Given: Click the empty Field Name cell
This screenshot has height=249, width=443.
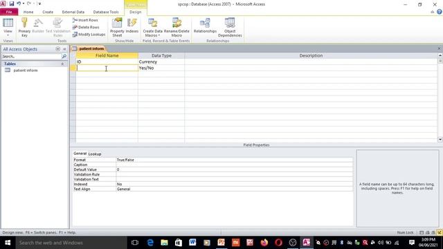Looking at the screenshot, I should tap(107, 68).
